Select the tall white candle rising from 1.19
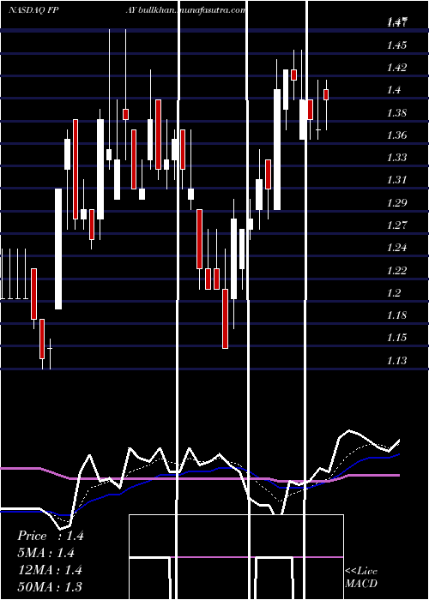 [x=58, y=249]
